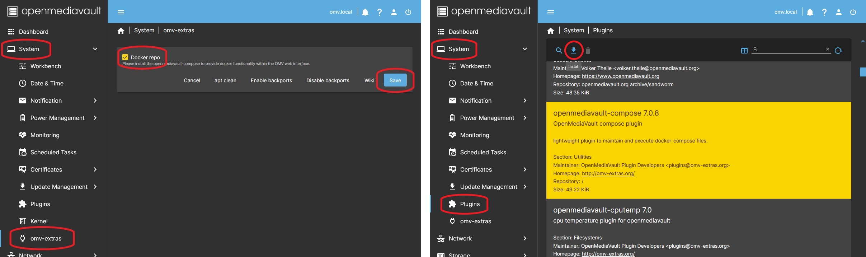Open the https://www.openmediavault.org homepage link

pyautogui.click(x=620, y=76)
